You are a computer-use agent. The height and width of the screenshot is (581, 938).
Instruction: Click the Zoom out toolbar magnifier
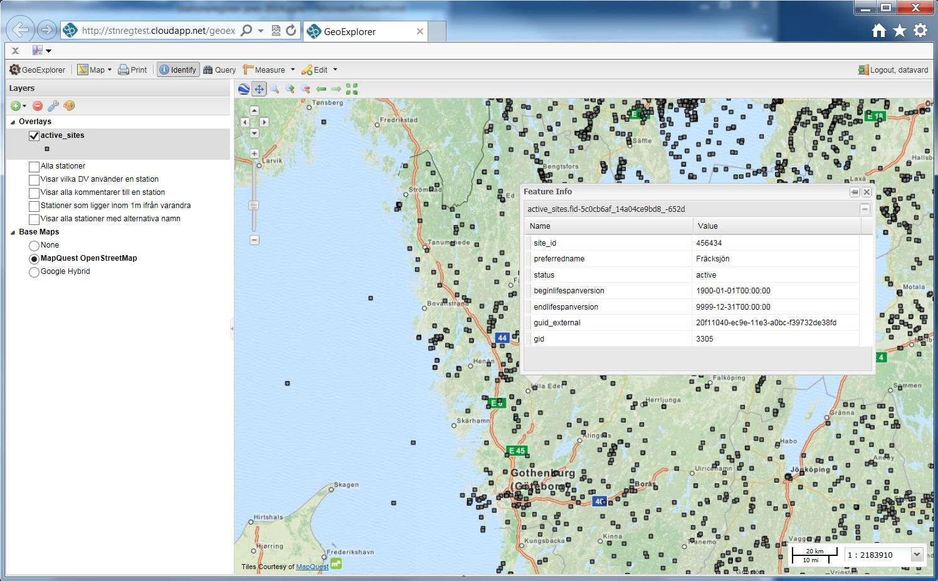click(305, 89)
